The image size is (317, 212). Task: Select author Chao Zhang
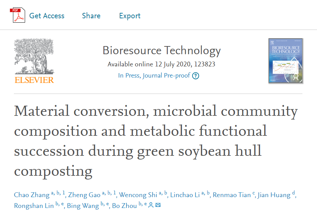click(32, 195)
